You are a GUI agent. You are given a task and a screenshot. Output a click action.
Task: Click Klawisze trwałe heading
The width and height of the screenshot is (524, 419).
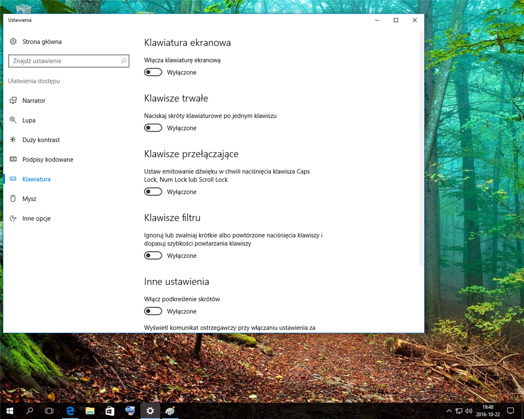tap(176, 98)
